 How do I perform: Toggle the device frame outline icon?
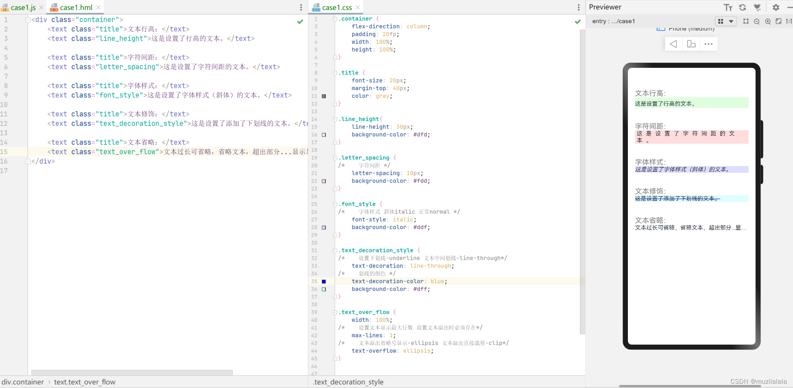coord(746,21)
